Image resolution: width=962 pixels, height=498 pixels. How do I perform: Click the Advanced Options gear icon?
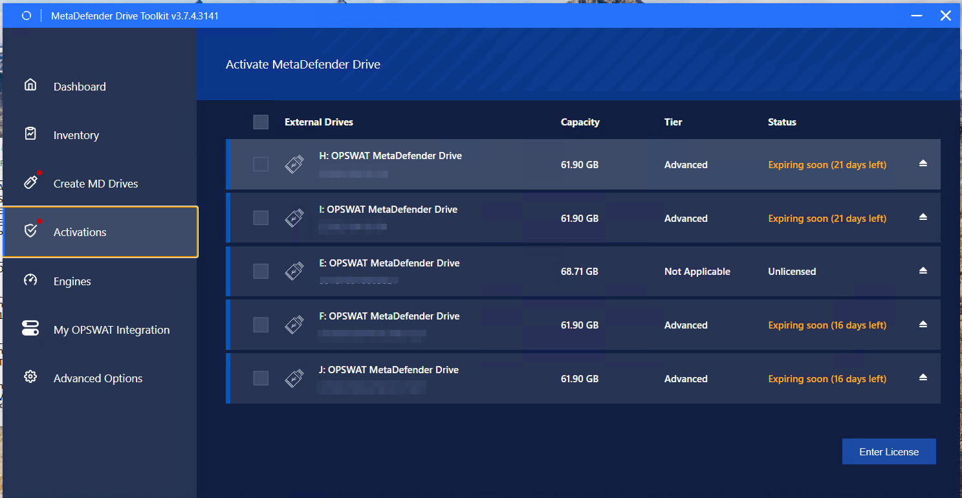(30, 377)
